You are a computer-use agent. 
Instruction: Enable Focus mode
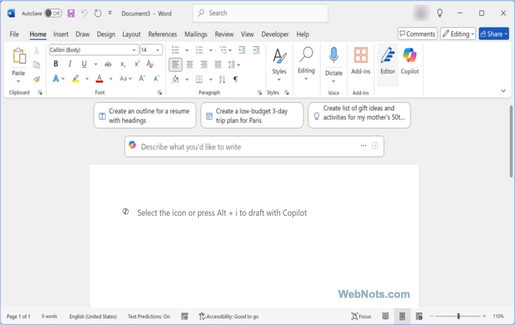coord(361,316)
